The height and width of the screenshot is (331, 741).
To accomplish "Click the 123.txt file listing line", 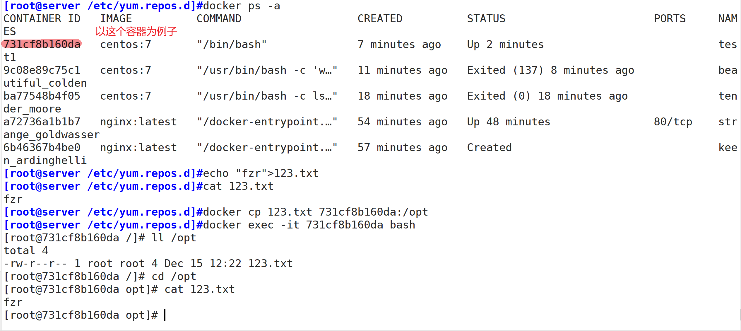I will 148,264.
